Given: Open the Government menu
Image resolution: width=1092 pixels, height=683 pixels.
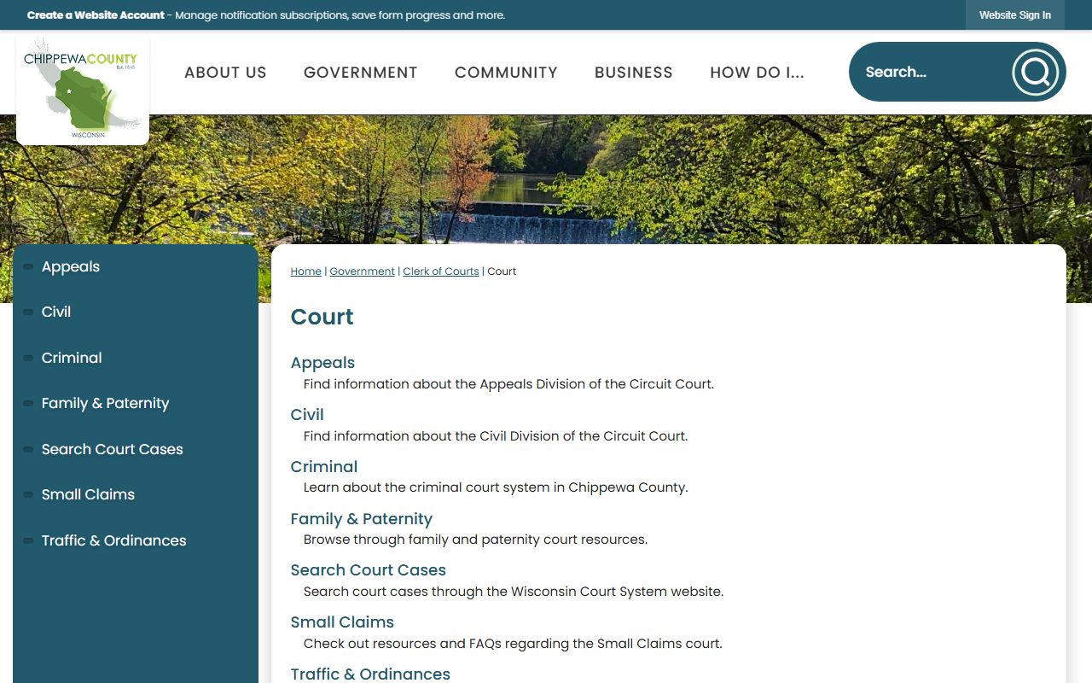Looking at the screenshot, I should click(361, 73).
